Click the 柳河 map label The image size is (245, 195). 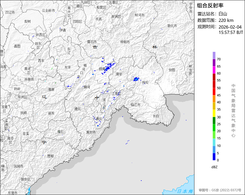coord(87,87)
